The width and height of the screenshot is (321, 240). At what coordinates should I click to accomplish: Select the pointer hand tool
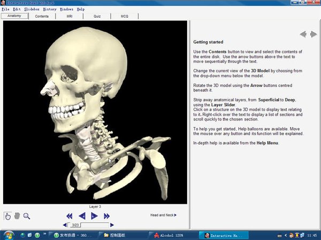tap(8, 216)
